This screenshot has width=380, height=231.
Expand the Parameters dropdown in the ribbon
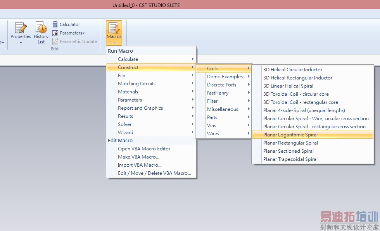[84, 33]
